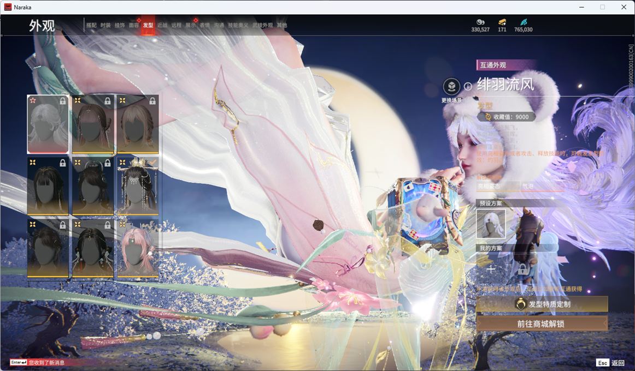Viewport: 635px width, 371px height.
Task: Select the white-haired selected hairstyle thumbnail
Action: coord(48,124)
